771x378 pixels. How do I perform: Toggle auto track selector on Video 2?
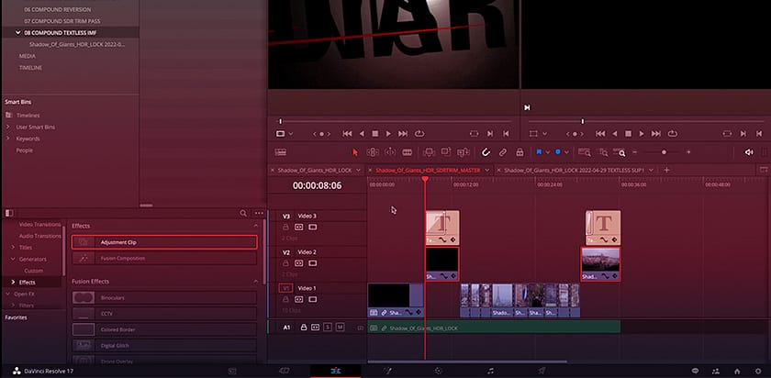[298, 263]
